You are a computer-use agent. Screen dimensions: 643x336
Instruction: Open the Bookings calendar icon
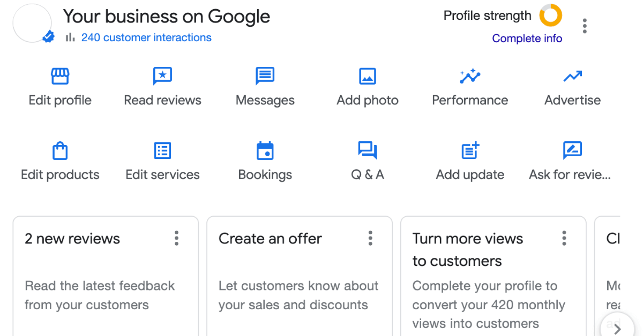coord(265,150)
